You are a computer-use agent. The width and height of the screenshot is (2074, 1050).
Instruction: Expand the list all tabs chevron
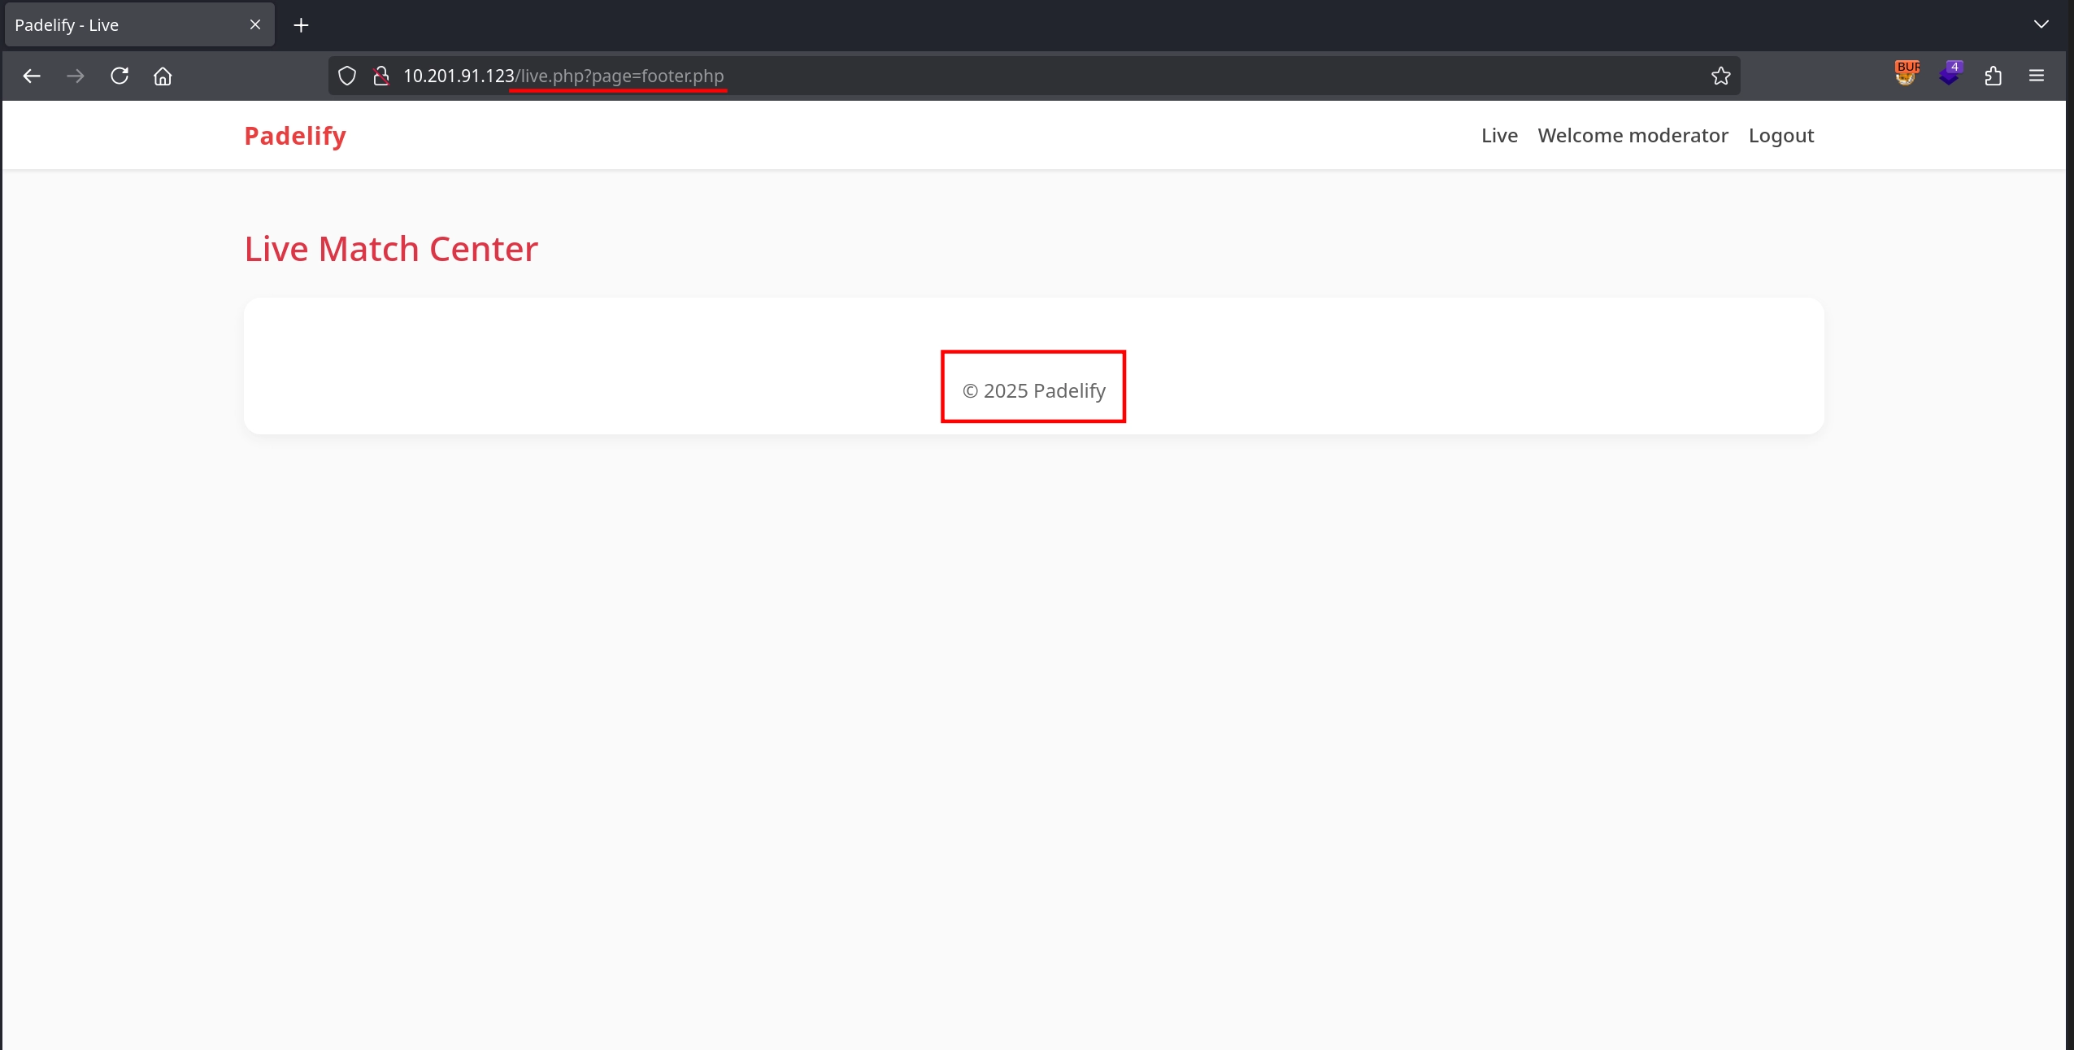[2041, 24]
